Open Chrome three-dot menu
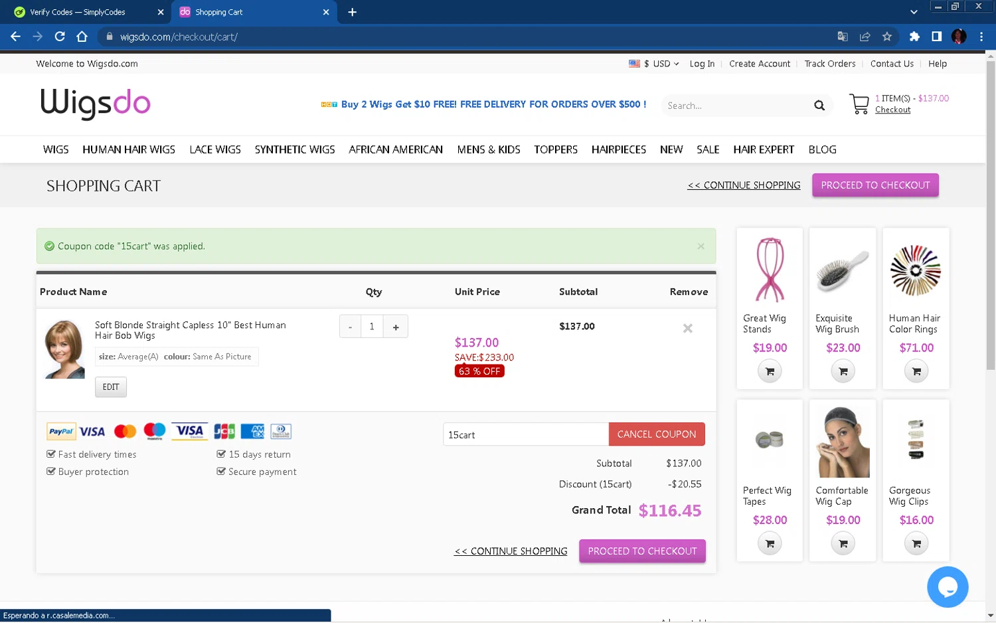Image resolution: width=996 pixels, height=623 pixels. (x=981, y=37)
